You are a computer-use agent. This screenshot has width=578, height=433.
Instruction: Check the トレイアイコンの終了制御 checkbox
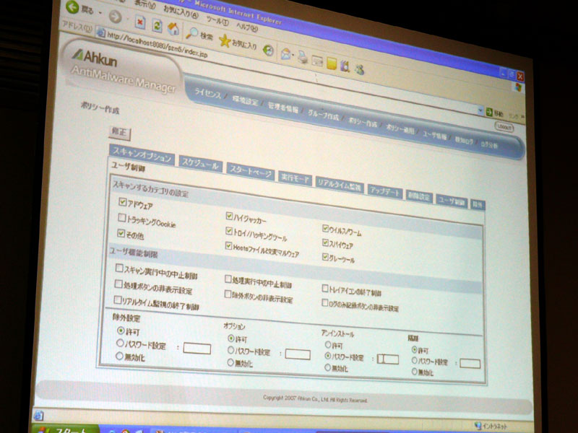click(325, 289)
